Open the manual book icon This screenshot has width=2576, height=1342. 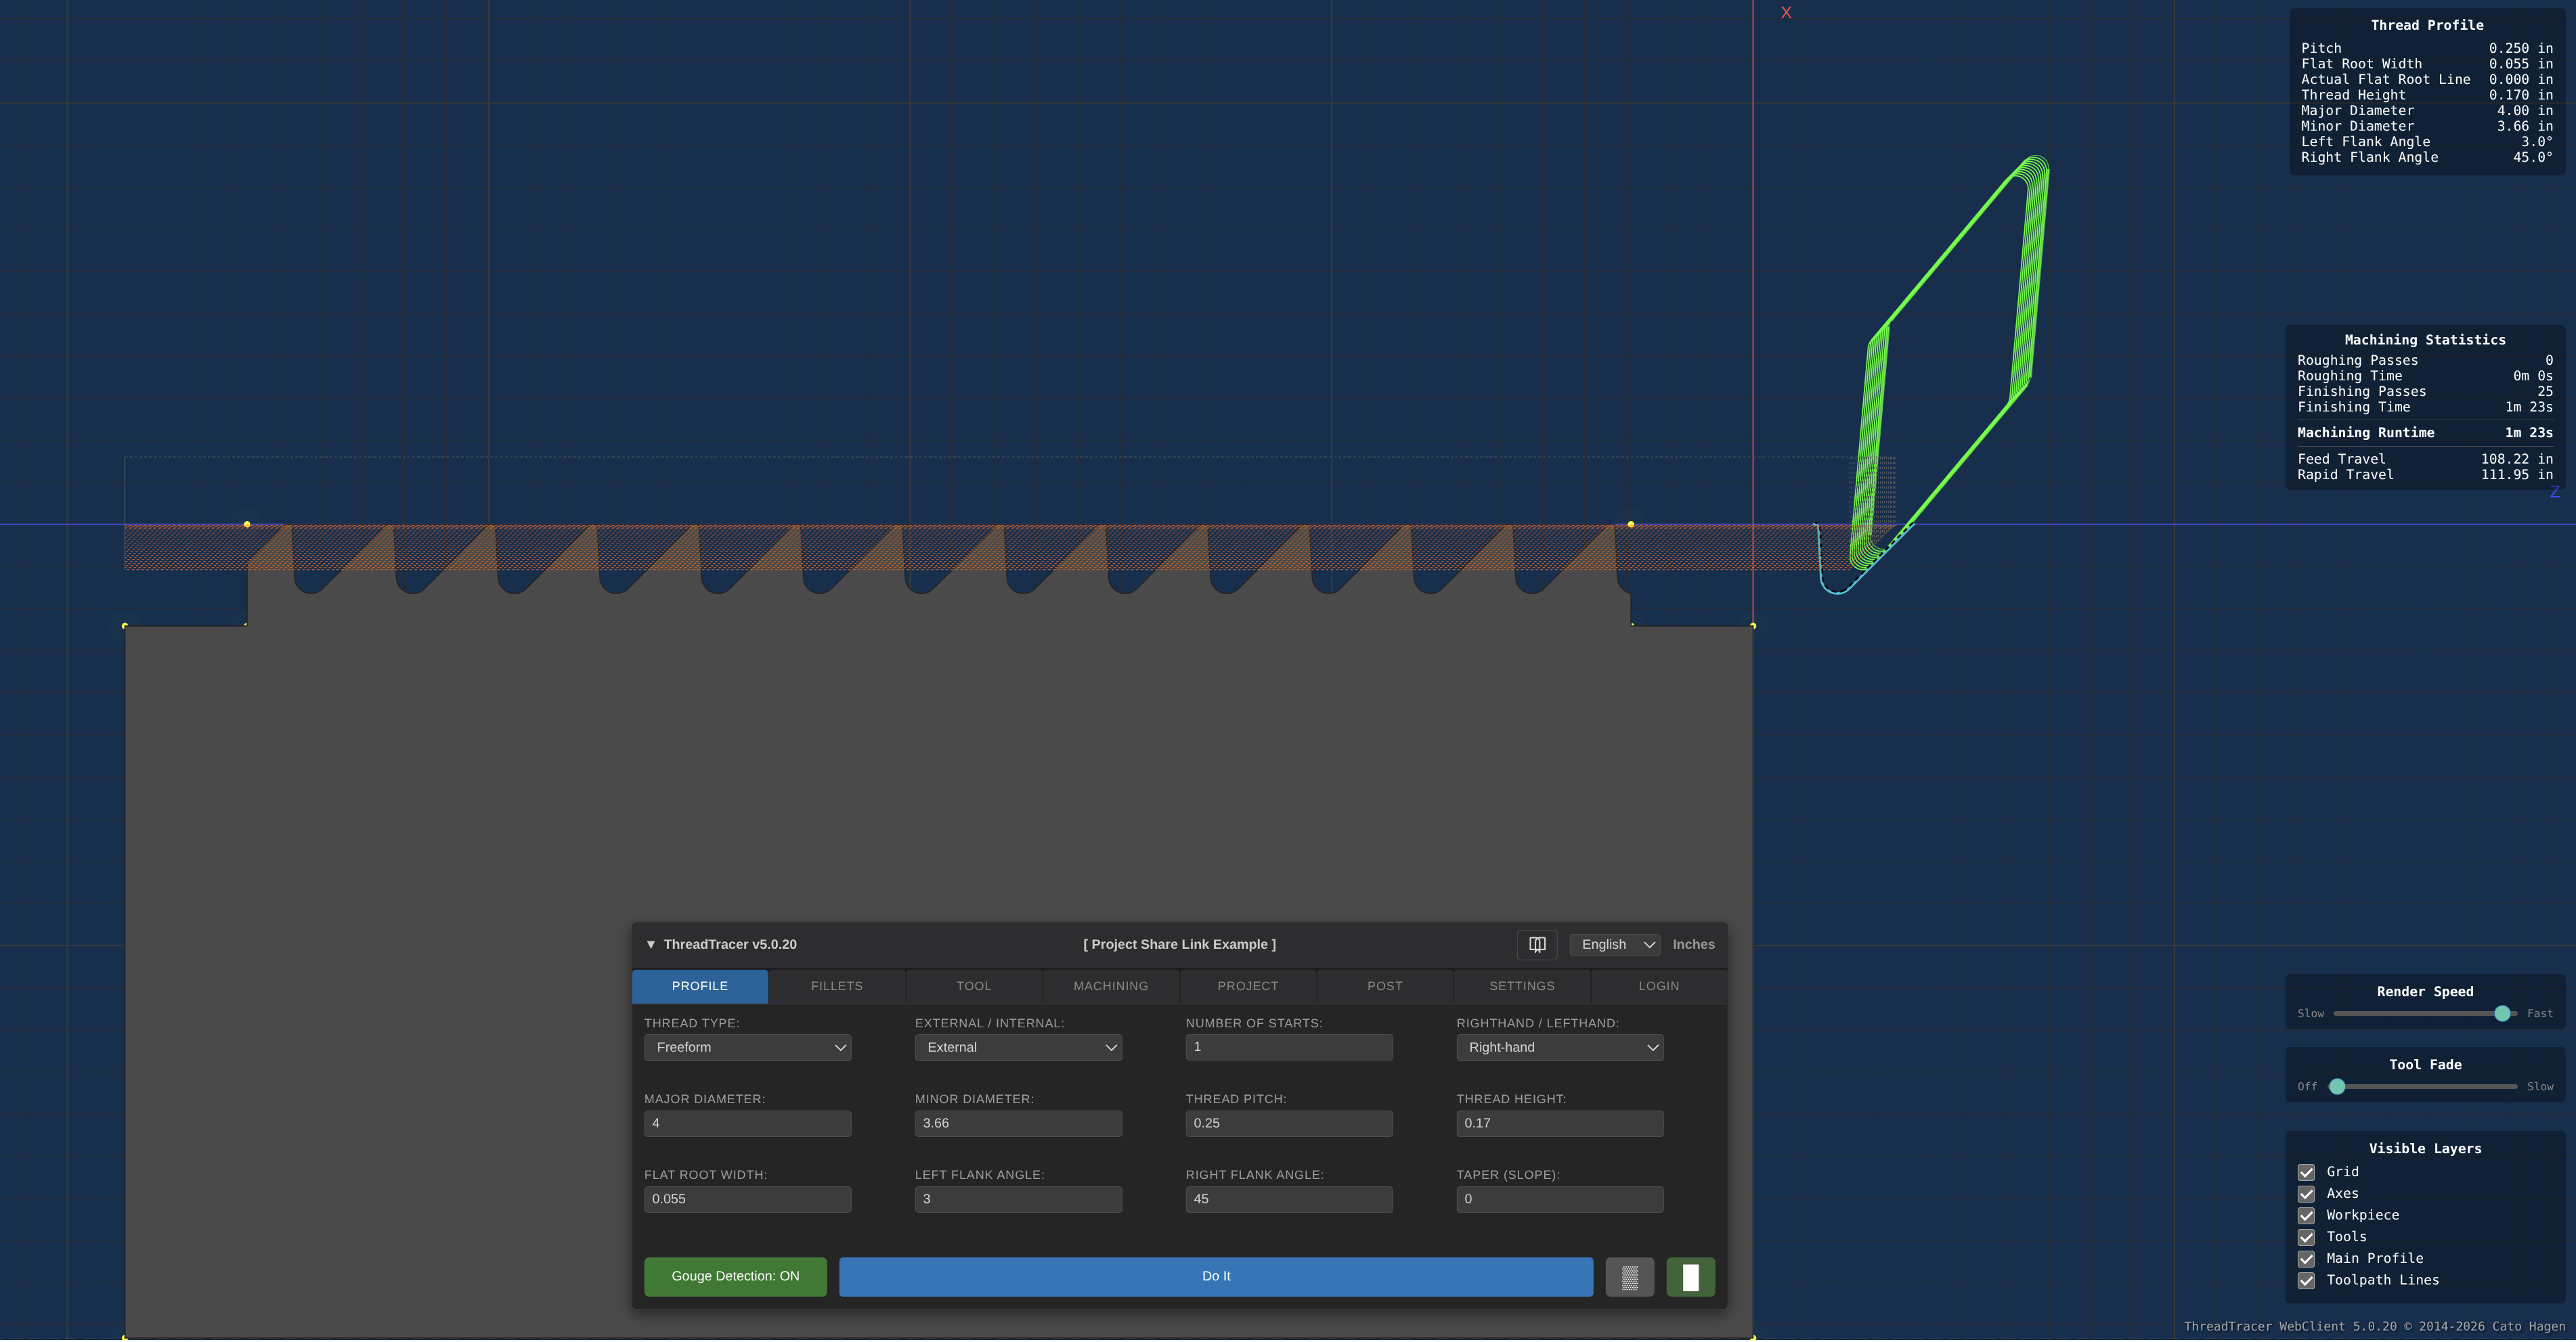coord(1537,944)
